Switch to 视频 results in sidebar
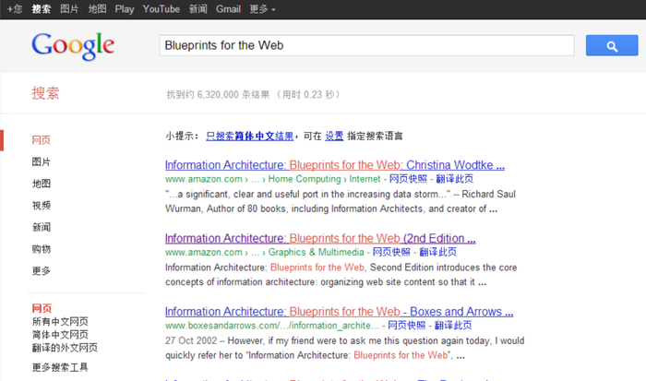This screenshot has height=381, width=646. [x=42, y=206]
